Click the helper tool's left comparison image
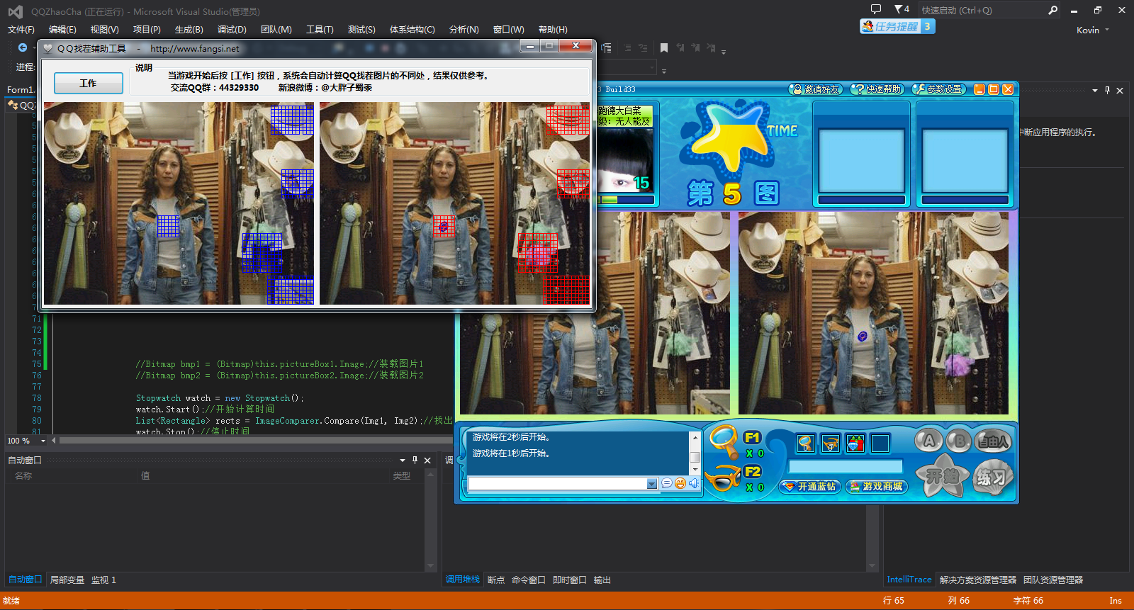The width and height of the screenshot is (1134, 610). (179, 203)
